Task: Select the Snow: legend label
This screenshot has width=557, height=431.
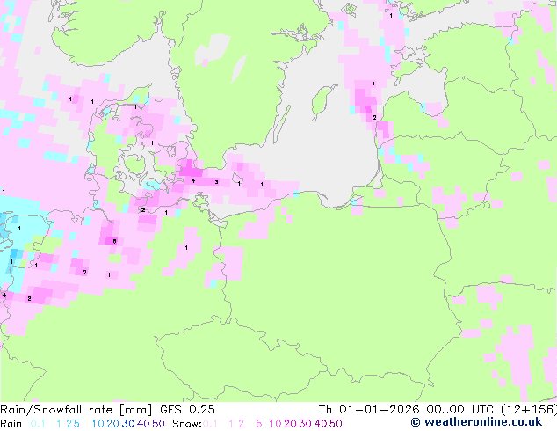Action: tap(187, 424)
